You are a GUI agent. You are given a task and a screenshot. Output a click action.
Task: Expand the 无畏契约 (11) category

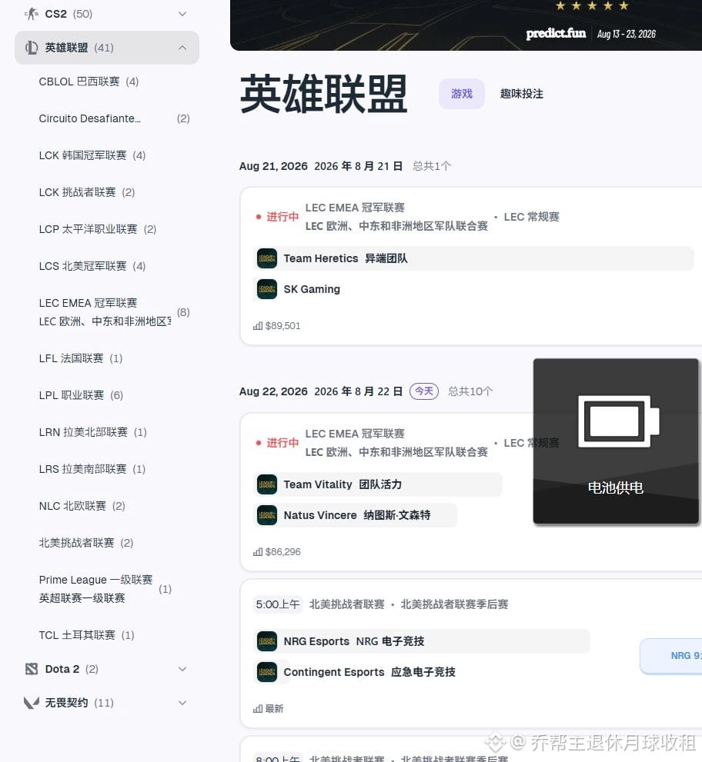click(182, 703)
